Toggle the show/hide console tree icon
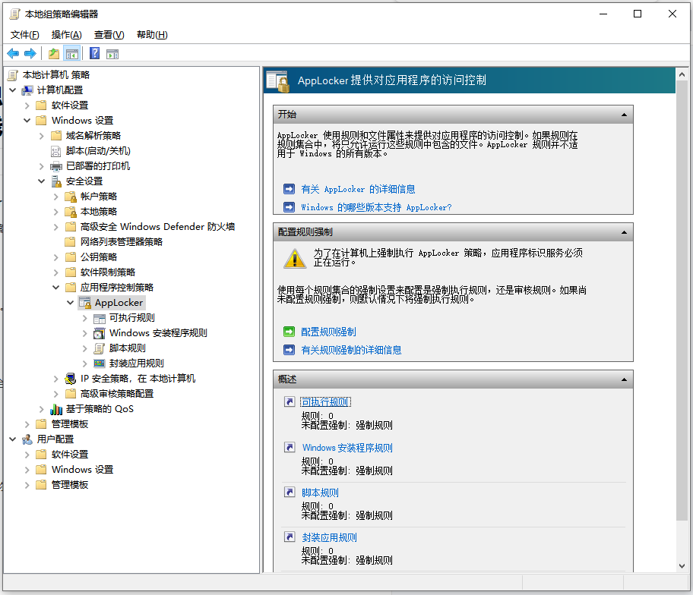This screenshot has height=595, width=693. pos(71,54)
